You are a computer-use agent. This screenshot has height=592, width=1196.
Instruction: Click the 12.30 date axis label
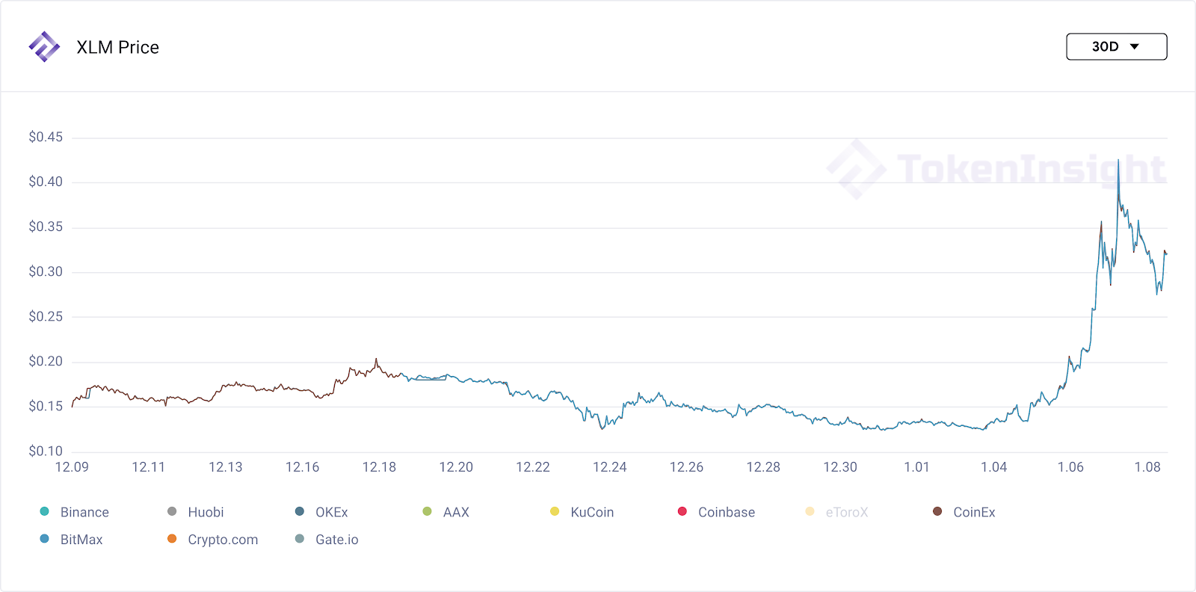coord(840,467)
